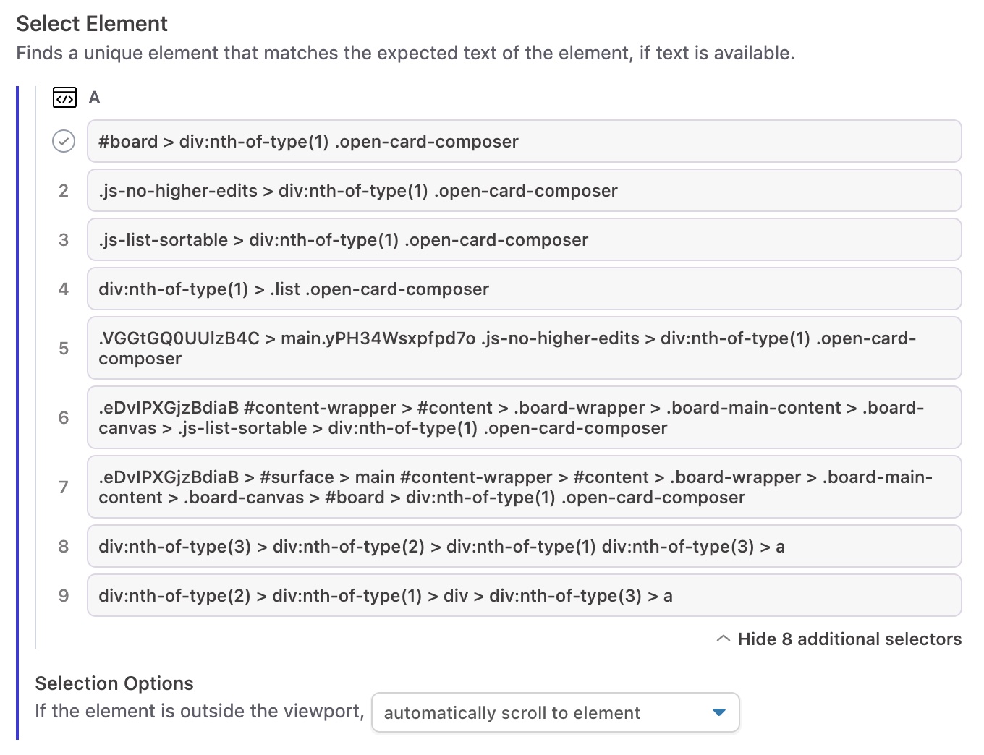Viewport: 984px width, 755px height.
Task: Click the Selection Options heading
Action: 114,683
